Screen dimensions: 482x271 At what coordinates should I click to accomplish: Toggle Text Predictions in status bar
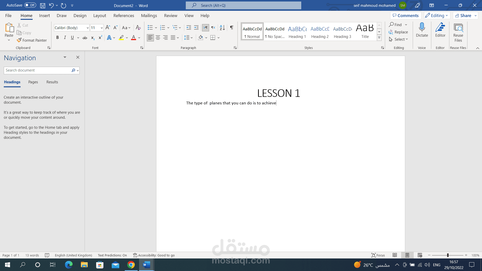coord(112,255)
